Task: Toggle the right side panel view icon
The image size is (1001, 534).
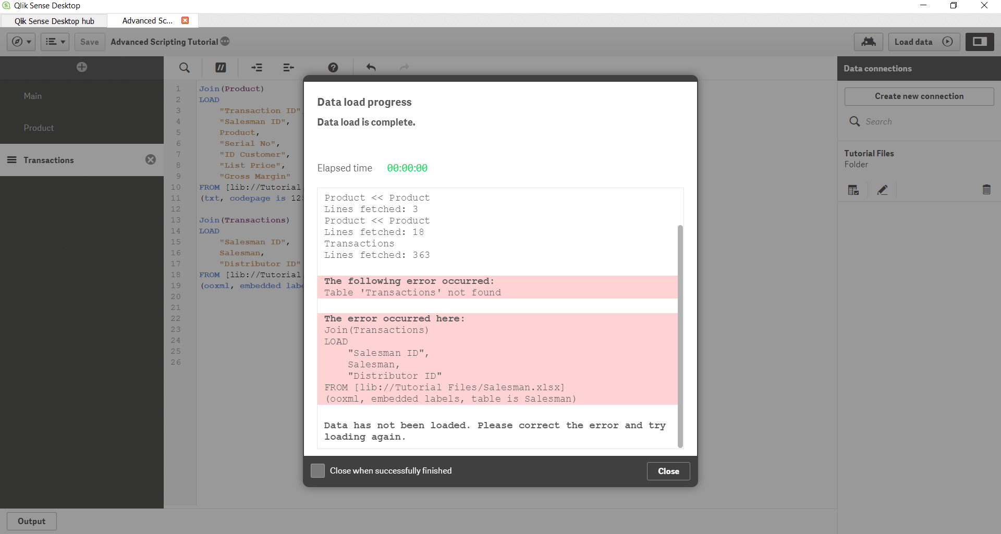Action: (x=980, y=42)
